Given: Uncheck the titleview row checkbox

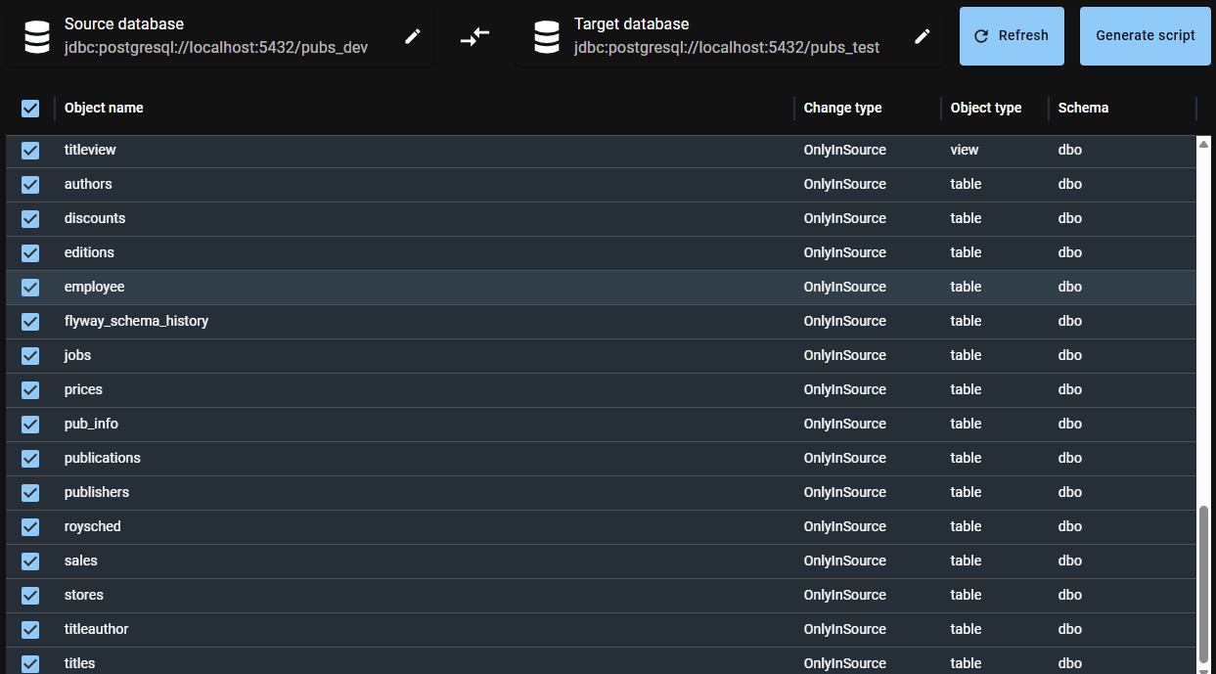Looking at the screenshot, I should click(x=30, y=151).
